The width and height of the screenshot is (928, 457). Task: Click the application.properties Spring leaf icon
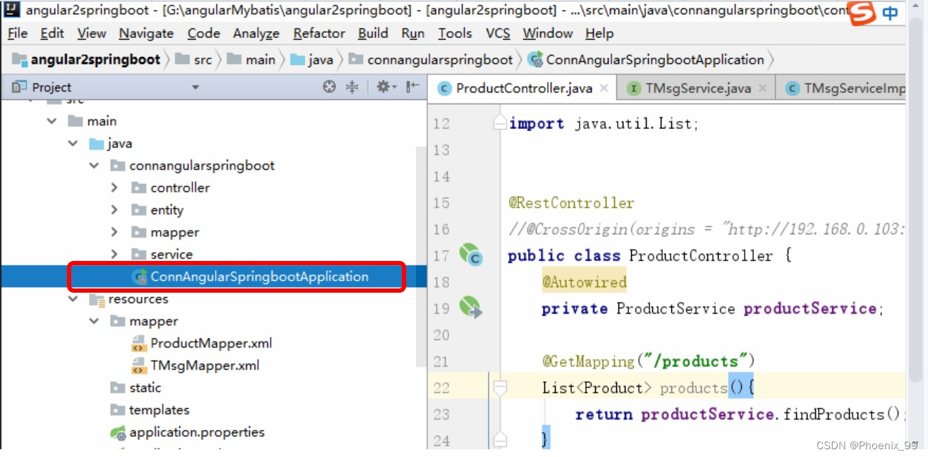click(x=118, y=432)
